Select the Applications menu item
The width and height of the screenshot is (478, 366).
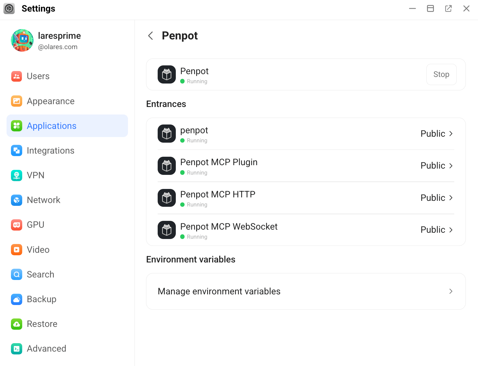(x=67, y=126)
